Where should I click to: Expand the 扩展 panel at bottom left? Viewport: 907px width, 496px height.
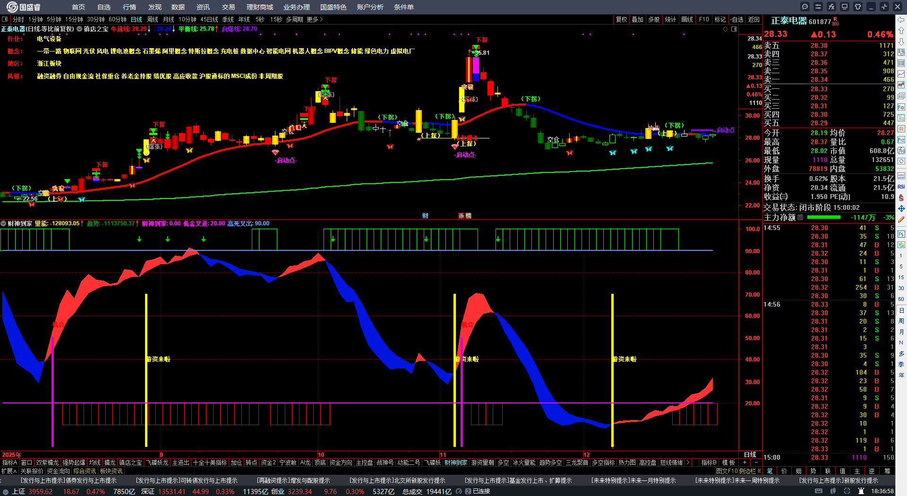(9, 471)
